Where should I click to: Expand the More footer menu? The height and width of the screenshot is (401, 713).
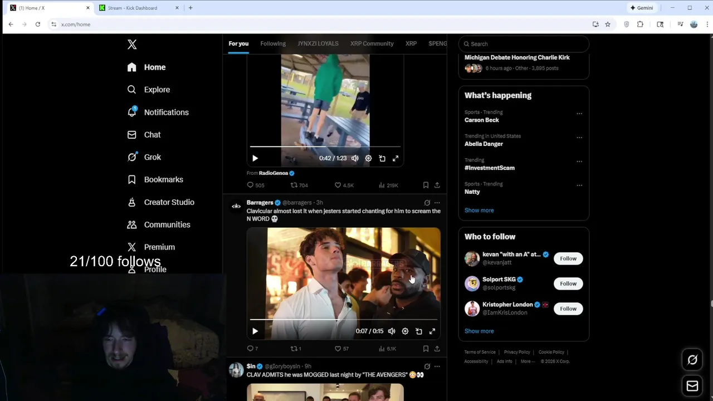point(528,361)
